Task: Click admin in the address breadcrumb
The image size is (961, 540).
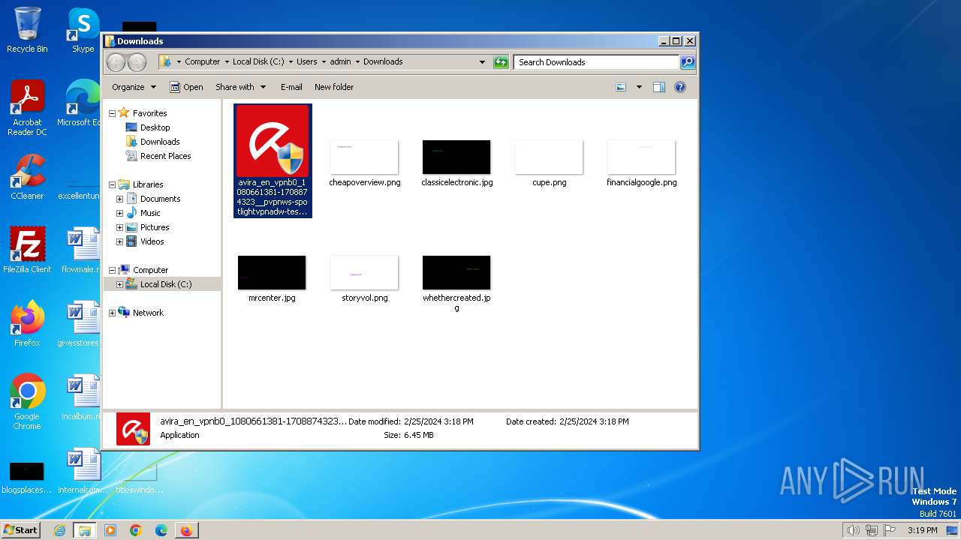Action: 340,62
